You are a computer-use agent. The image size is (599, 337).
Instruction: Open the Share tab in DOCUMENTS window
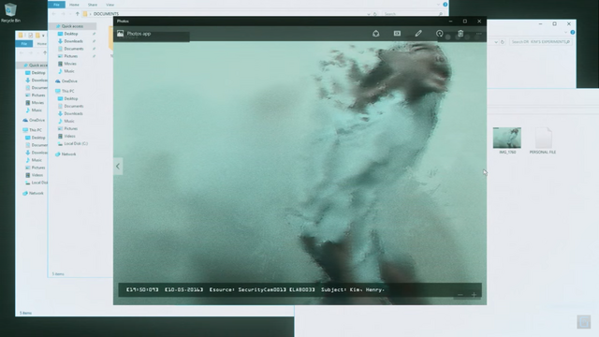click(93, 5)
